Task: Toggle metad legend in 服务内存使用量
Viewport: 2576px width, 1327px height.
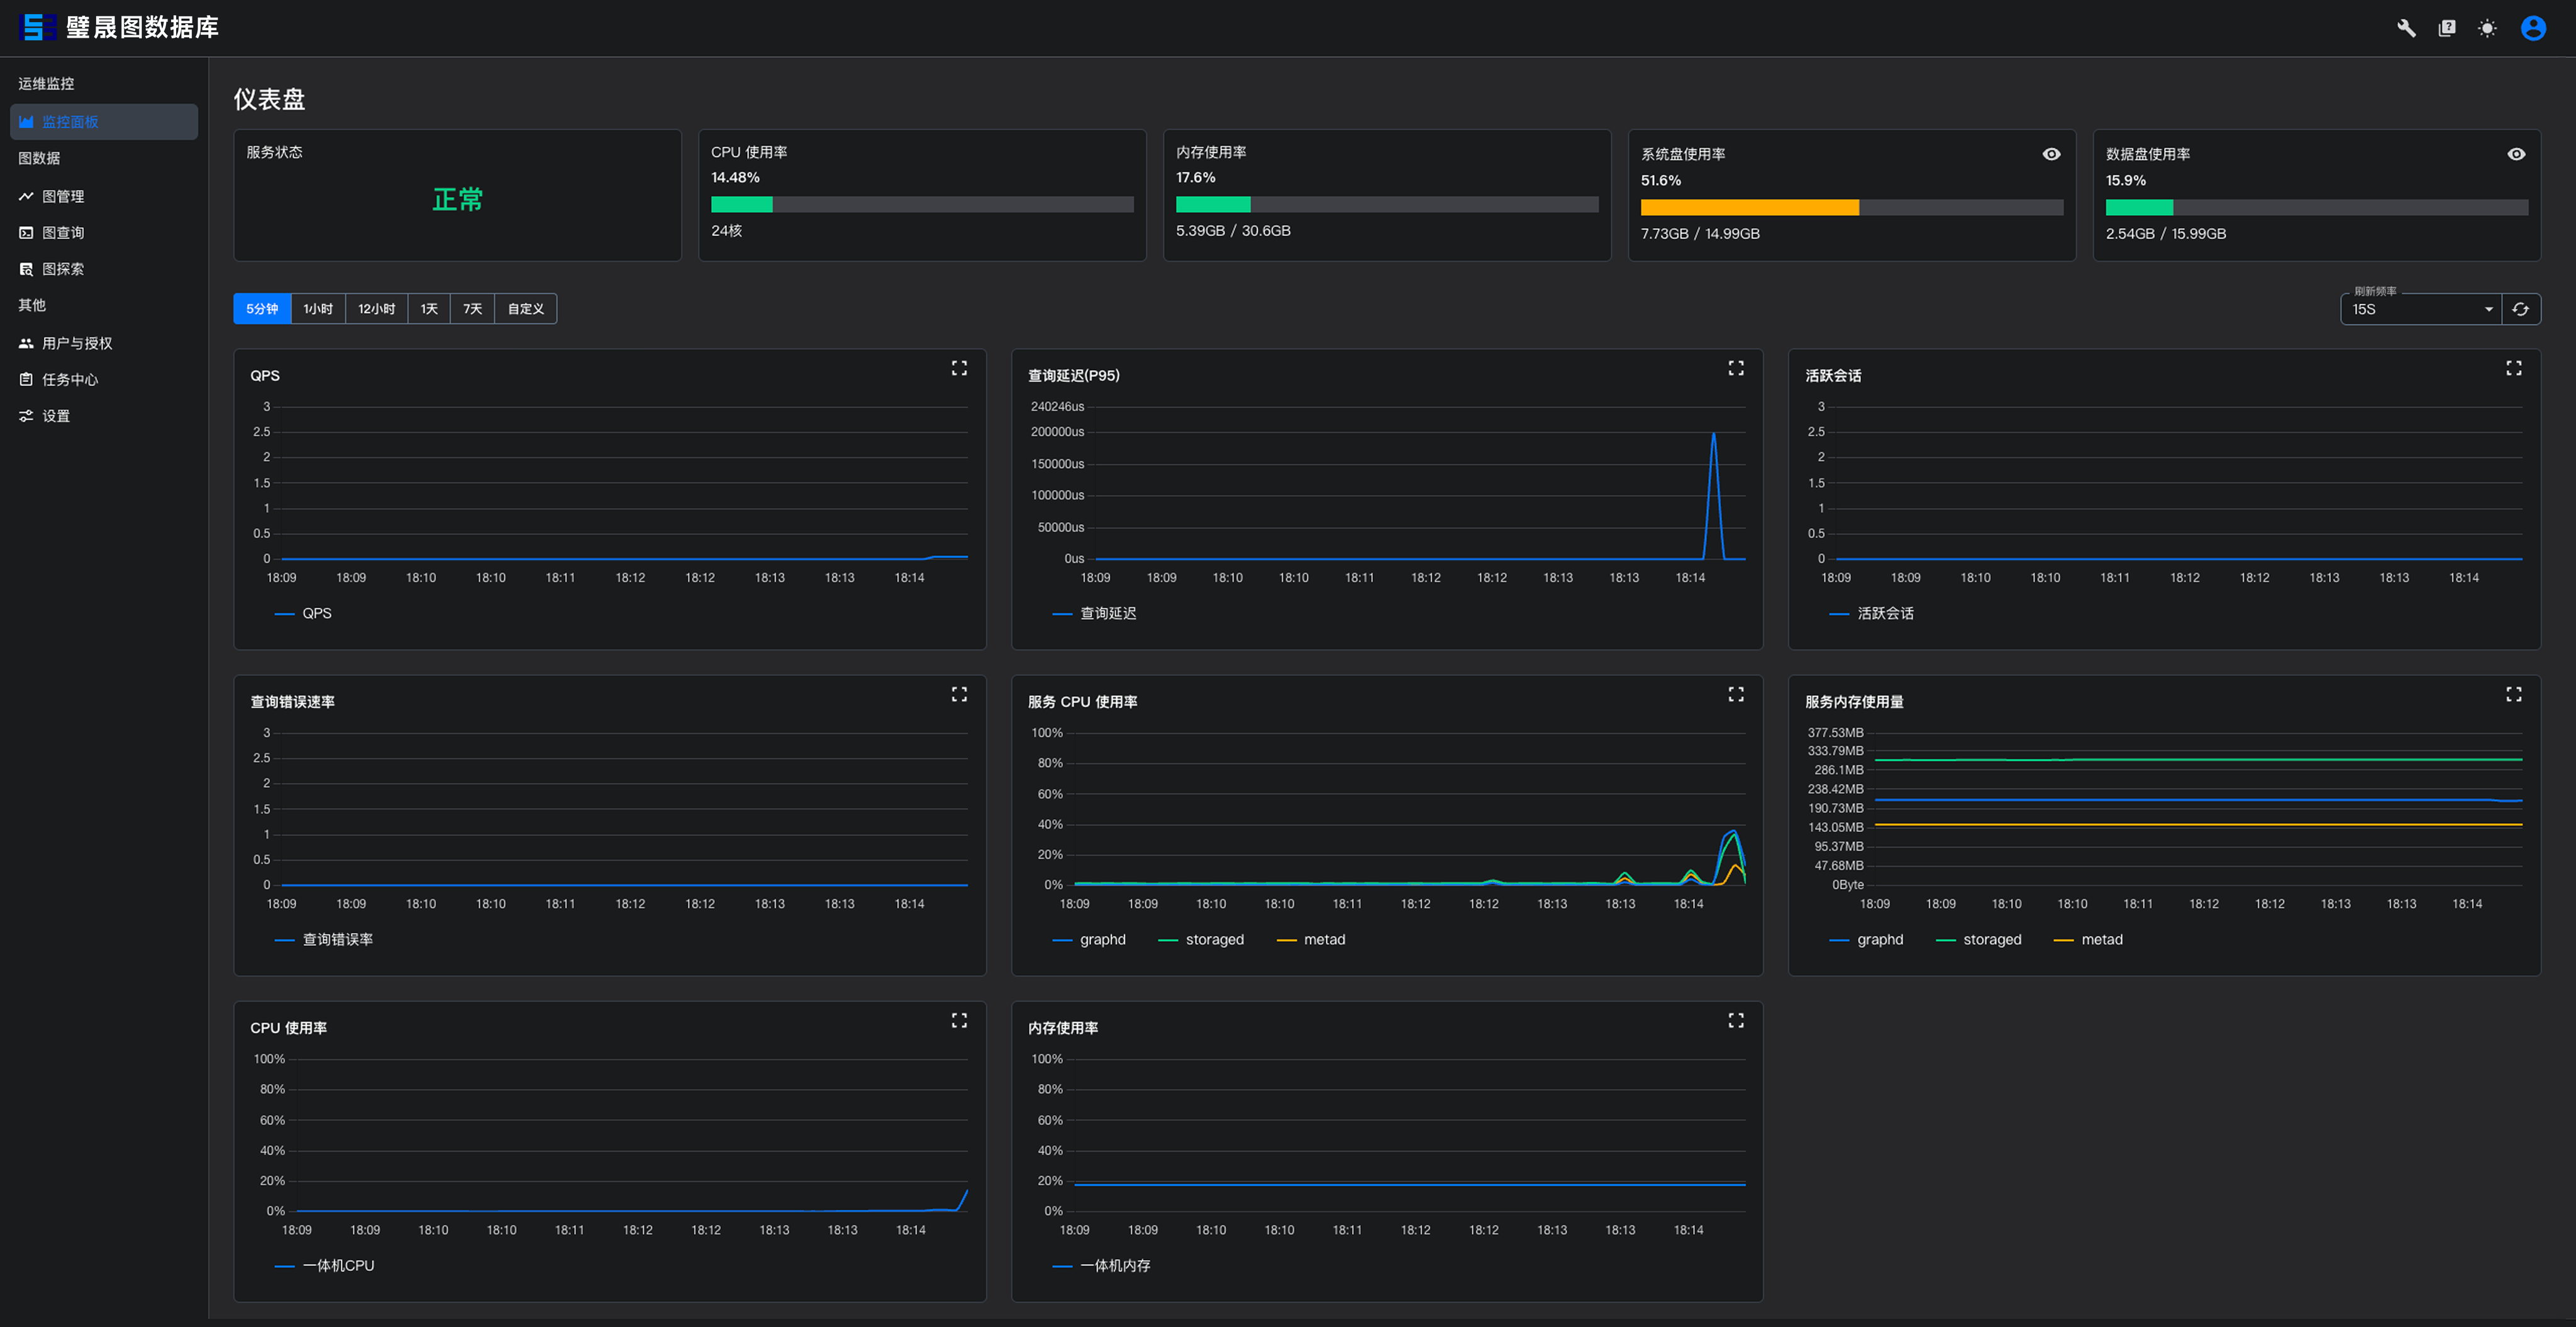Action: pyautogui.click(x=2088, y=939)
